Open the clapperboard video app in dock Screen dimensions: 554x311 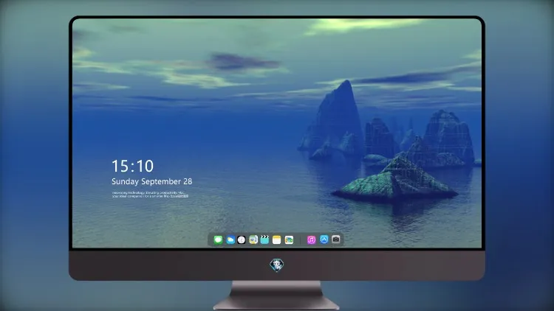264,240
